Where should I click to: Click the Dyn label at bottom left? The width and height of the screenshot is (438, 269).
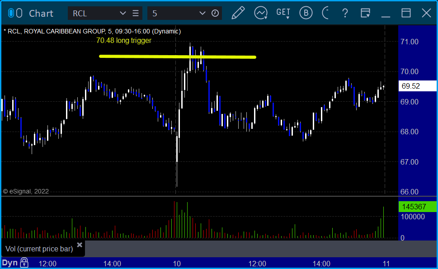click(x=10, y=263)
